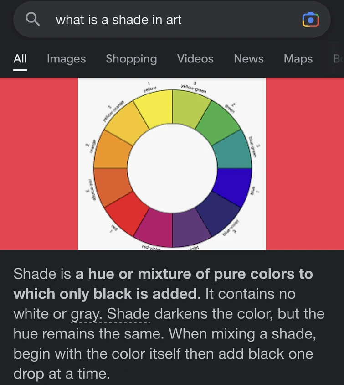The image size is (344, 385).
Task: Open the Shopping tab
Action: [131, 59]
